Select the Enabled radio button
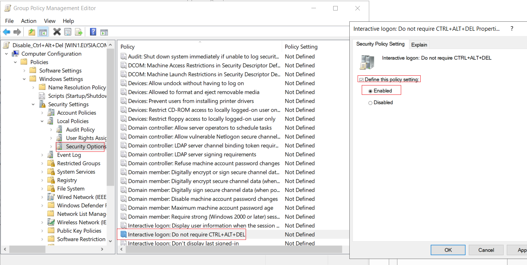 370,91
